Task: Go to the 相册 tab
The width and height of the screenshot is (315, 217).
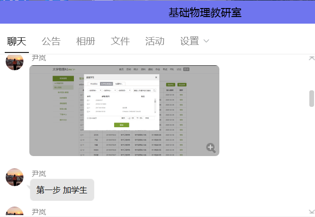Action: [86, 41]
